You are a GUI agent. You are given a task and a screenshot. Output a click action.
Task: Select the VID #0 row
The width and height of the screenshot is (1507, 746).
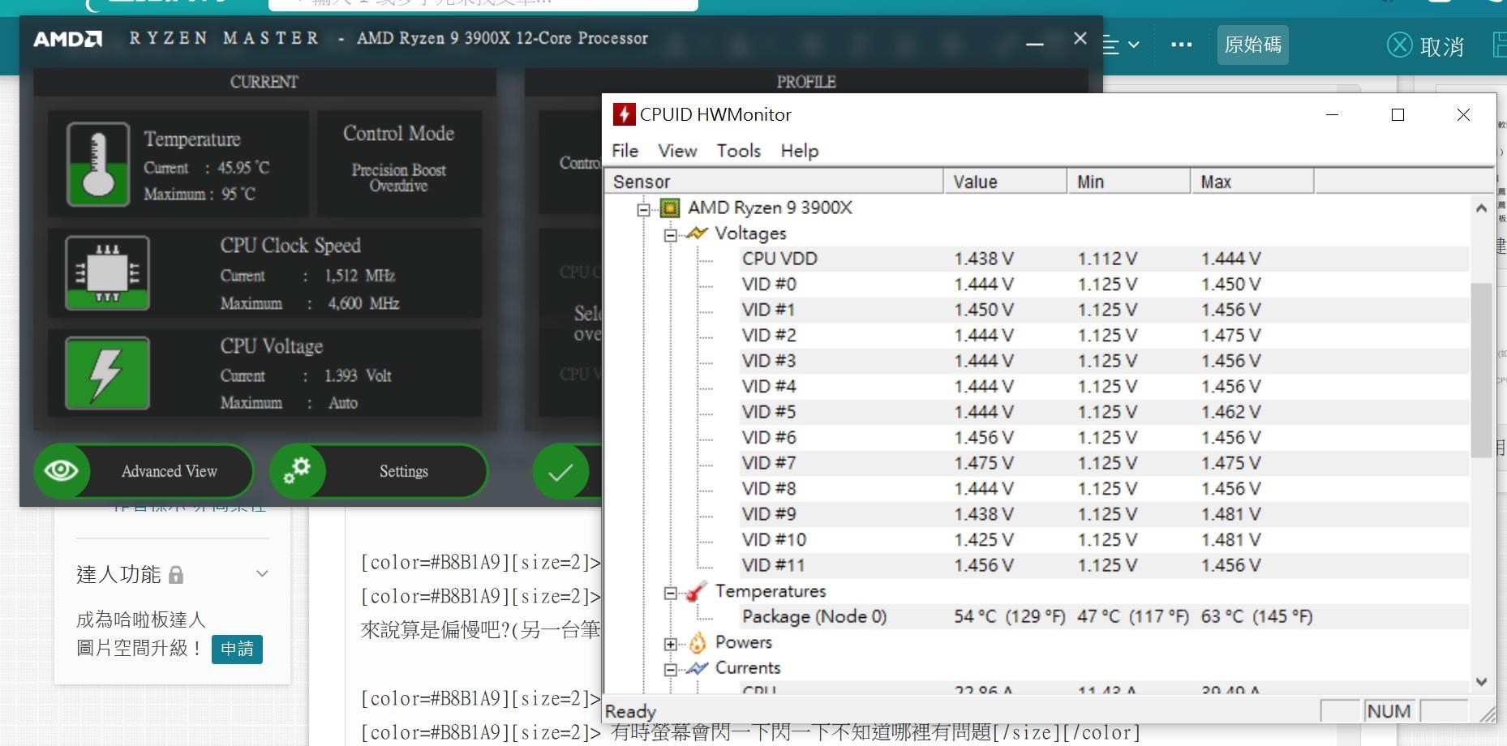(x=1105, y=285)
